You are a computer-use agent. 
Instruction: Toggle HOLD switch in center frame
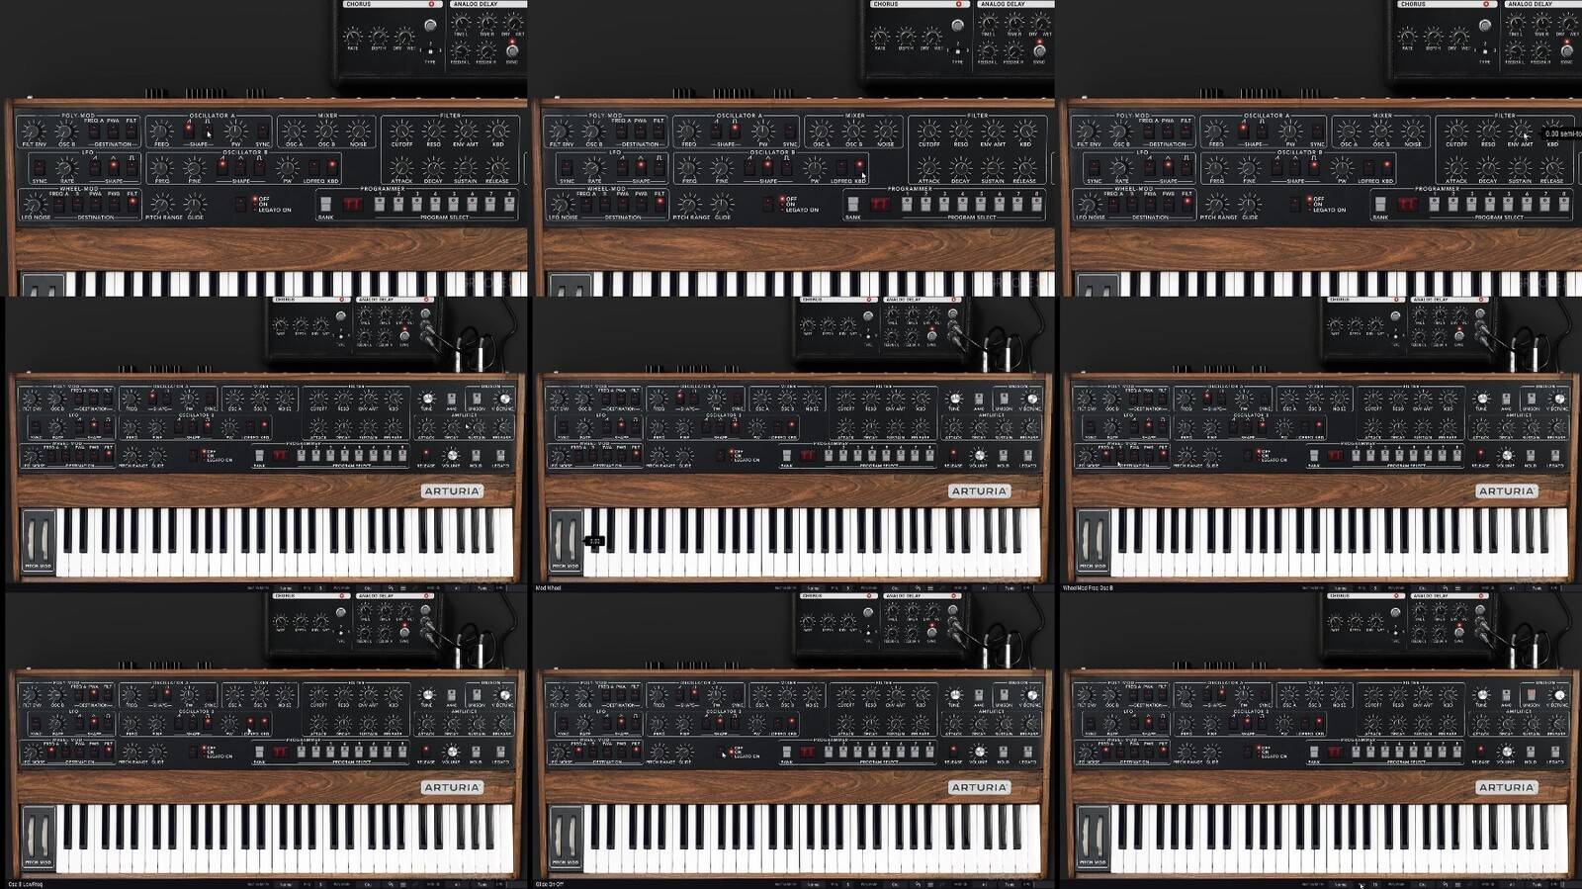[x=1003, y=455]
